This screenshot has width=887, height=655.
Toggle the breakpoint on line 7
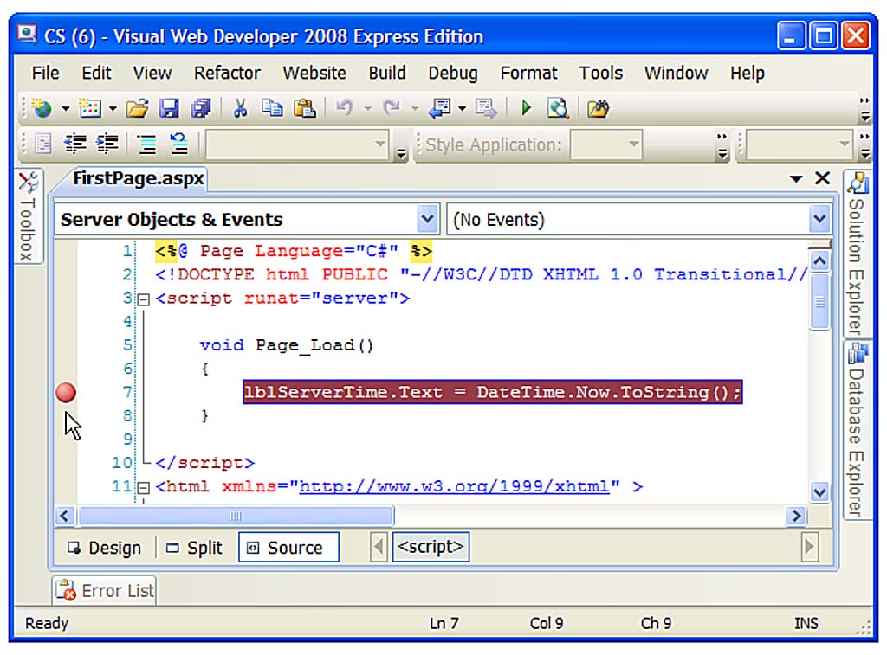click(x=66, y=392)
